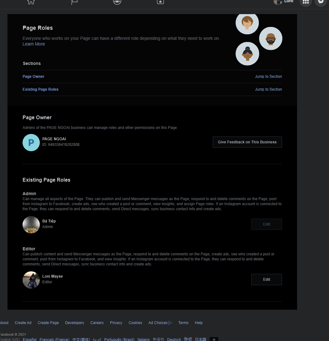
Task: Click Edit next to Bá Tiệp
Action: tap(267, 224)
